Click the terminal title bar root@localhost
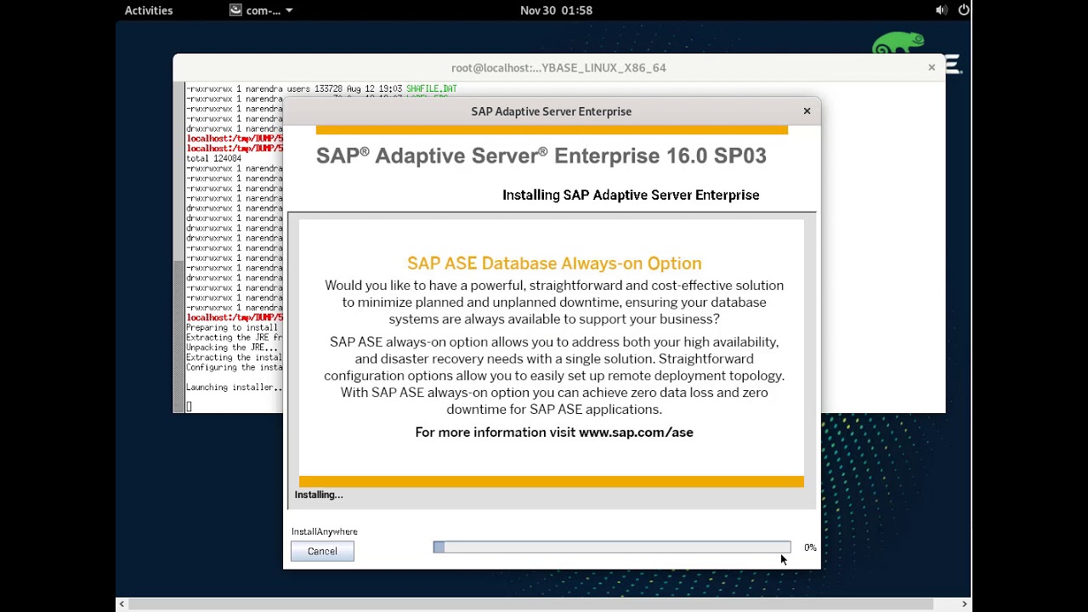The width and height of the screenshot is (1088, 612). (558, 67)
